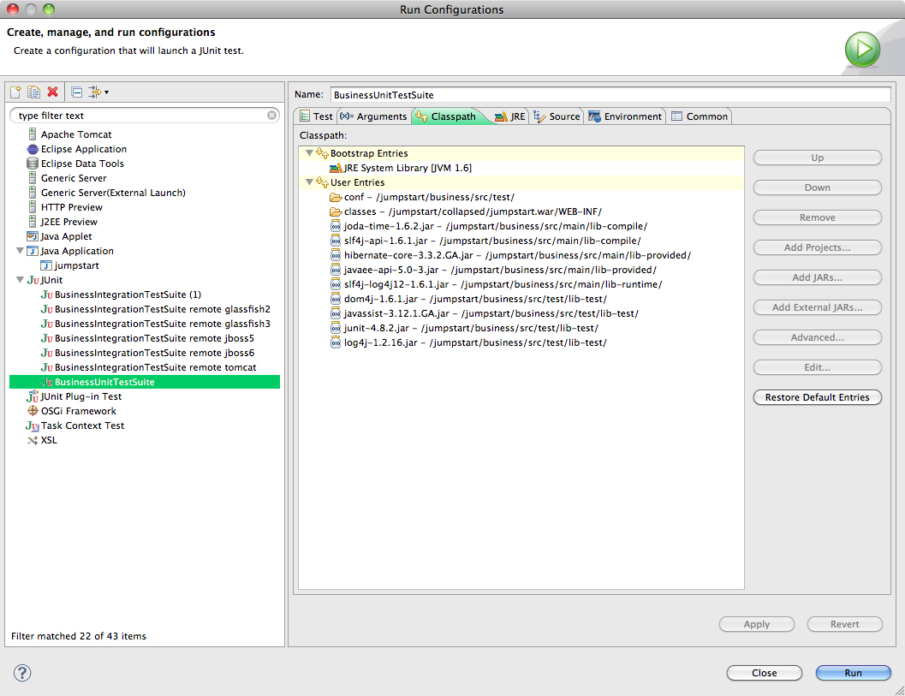Open the Source tab

coord(557,116)
